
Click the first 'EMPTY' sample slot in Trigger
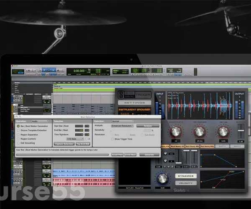point(222,146)
